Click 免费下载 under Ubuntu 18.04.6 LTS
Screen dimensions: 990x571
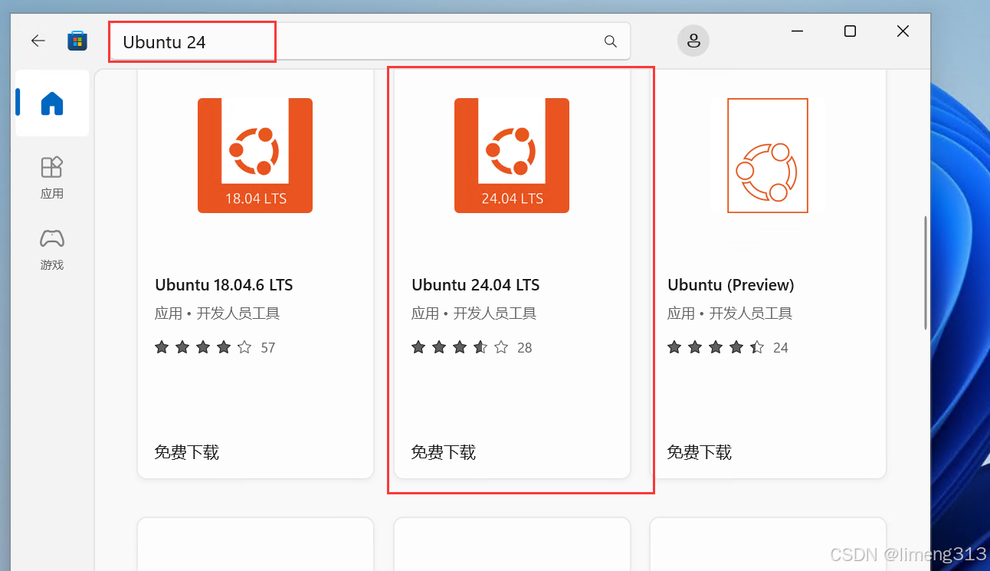pos(187,452)
